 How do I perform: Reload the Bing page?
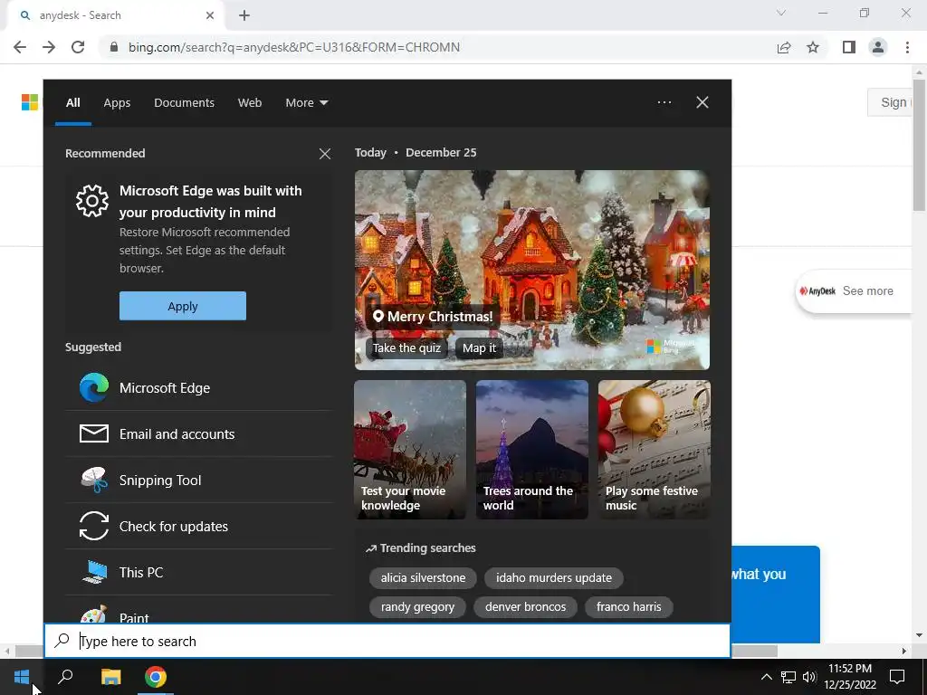78,47
